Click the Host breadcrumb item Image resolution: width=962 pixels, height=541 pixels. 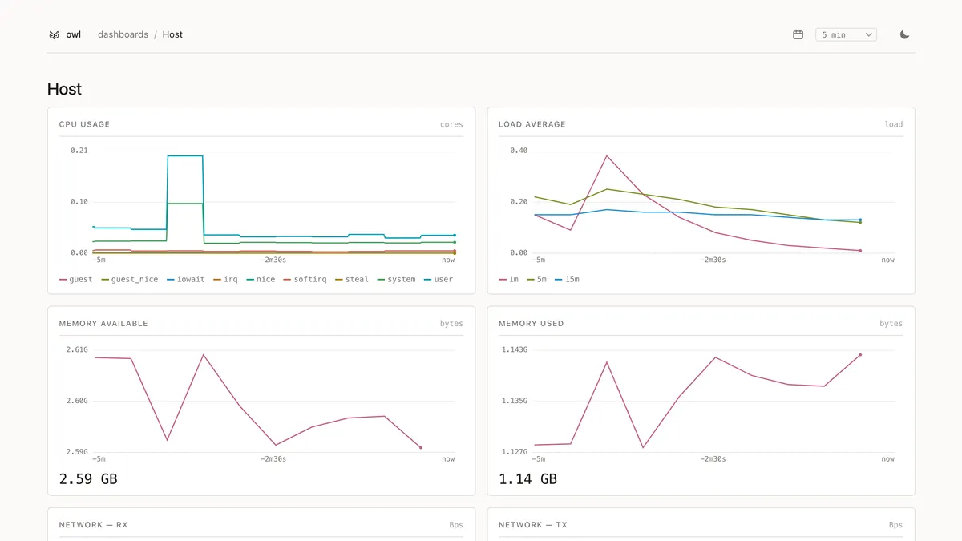click(172, 34)
